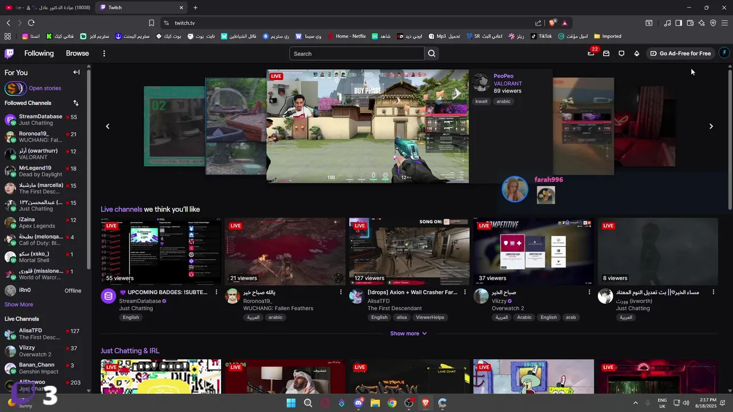Click the VALORANT game link in carousel
This screenshot has height=412, width=733.
508,84
